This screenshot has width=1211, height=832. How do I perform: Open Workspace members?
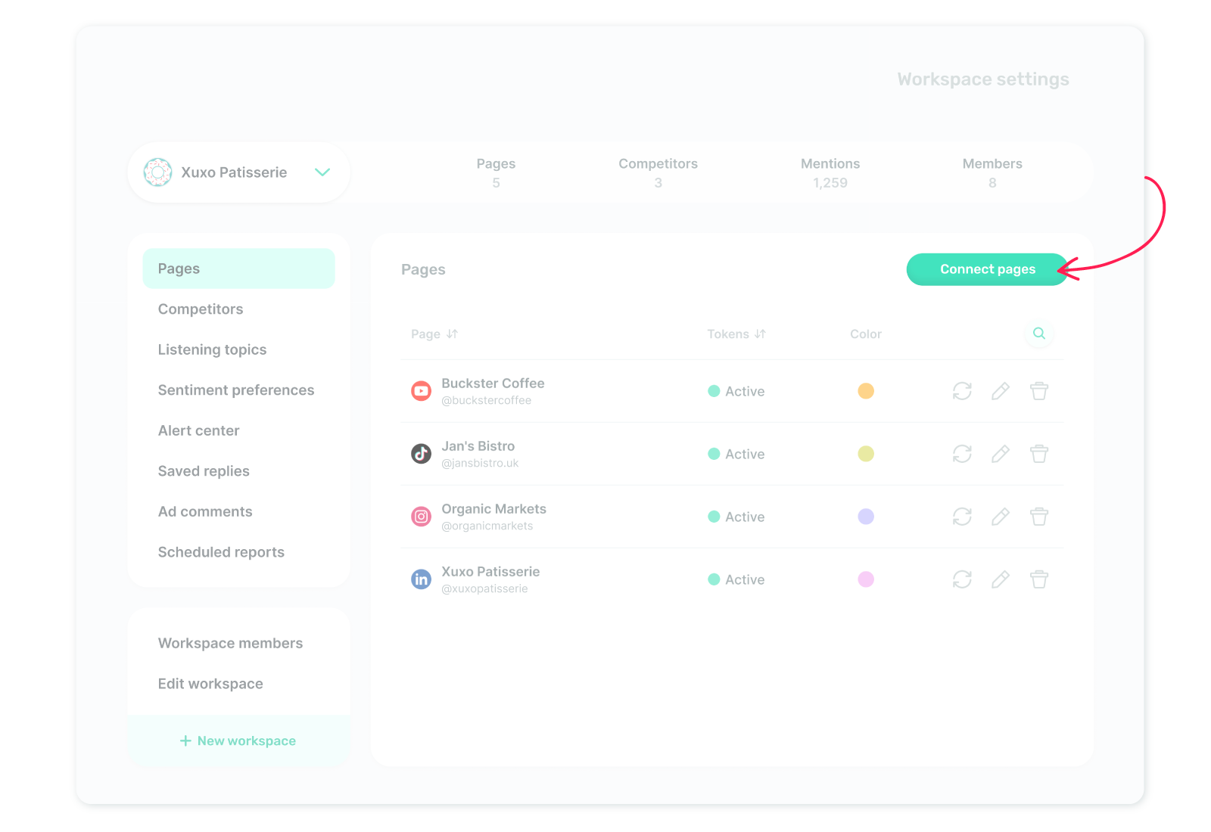[230, 643]
